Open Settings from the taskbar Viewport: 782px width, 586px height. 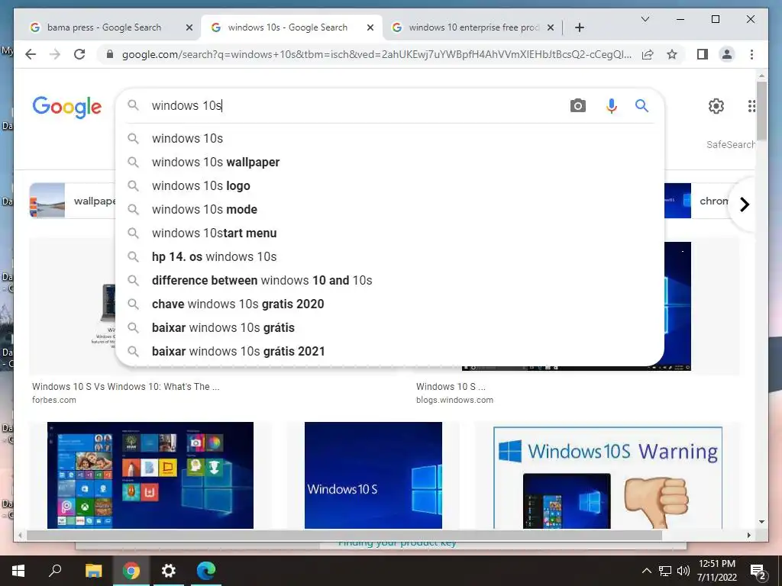[169, 571]
